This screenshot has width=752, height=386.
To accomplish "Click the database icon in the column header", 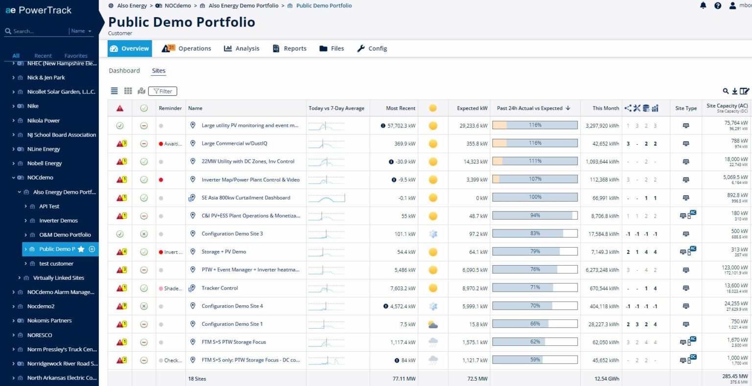I will click(x=646, y=108).
